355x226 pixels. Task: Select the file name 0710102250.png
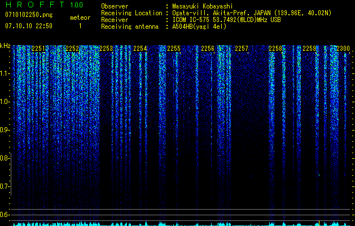[x=29, y=15]
